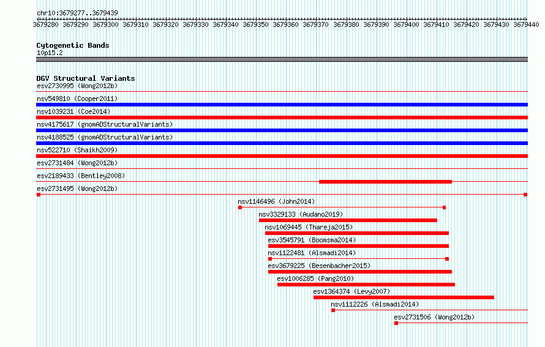Open the esv3545791 (Boomsma2014) variant

coord(312,240)
